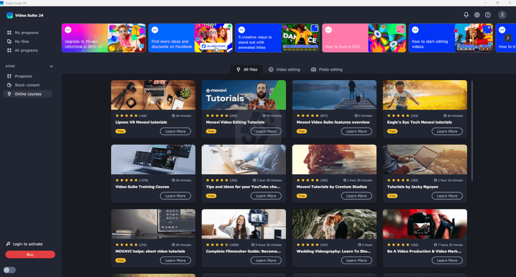Open My files in sidebar
516x277 pixels.
(22, 41)
